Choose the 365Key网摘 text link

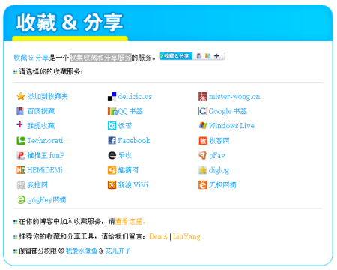(x=46, y=200)
